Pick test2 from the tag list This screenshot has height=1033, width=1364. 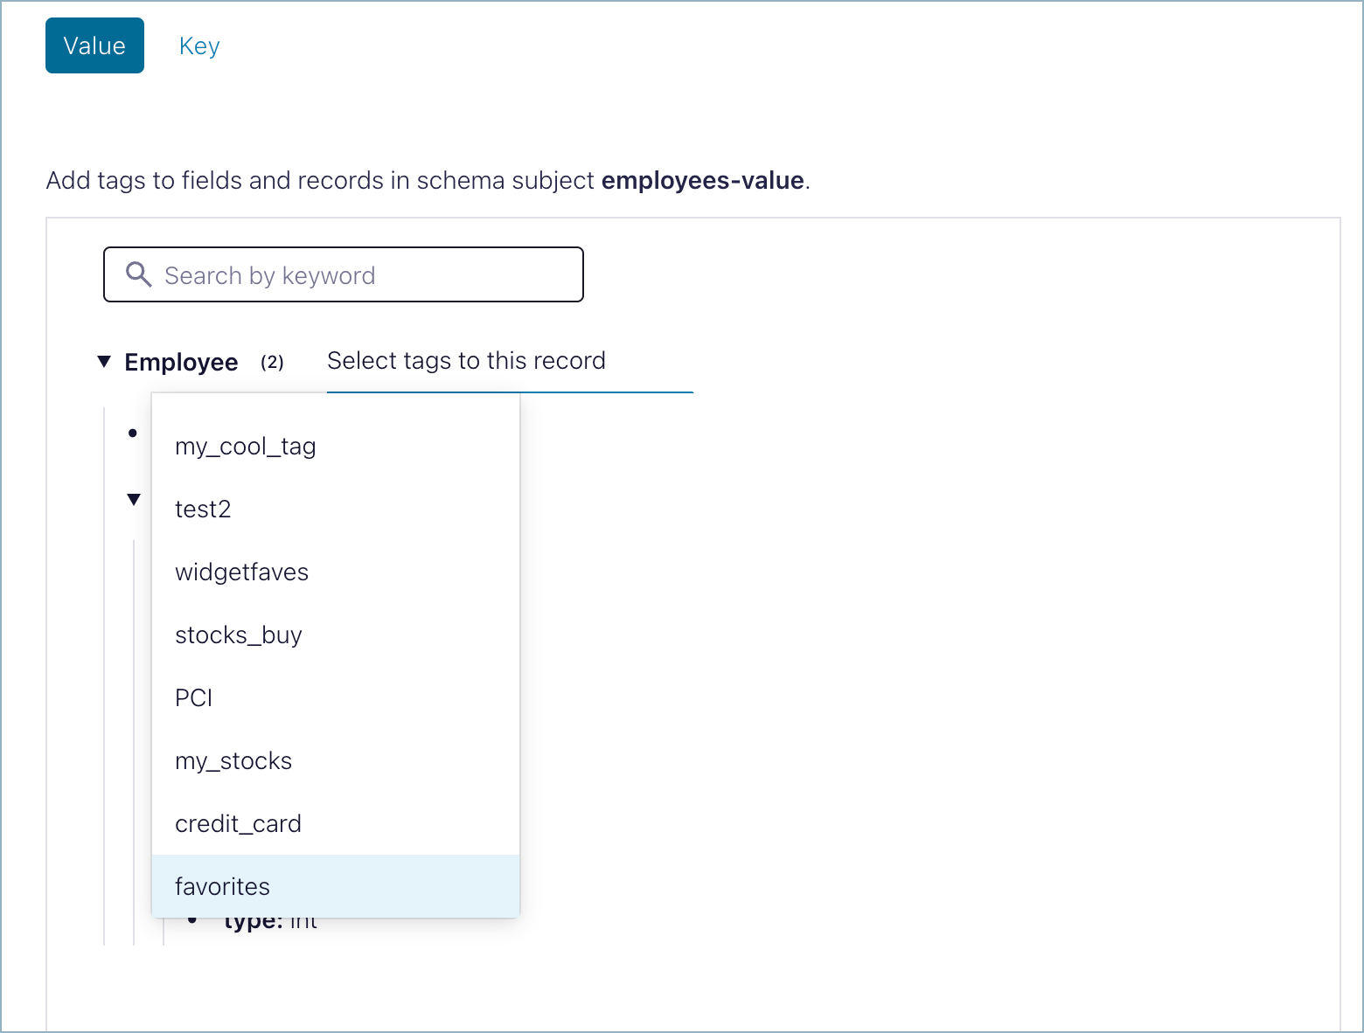[x=203, y=510]
